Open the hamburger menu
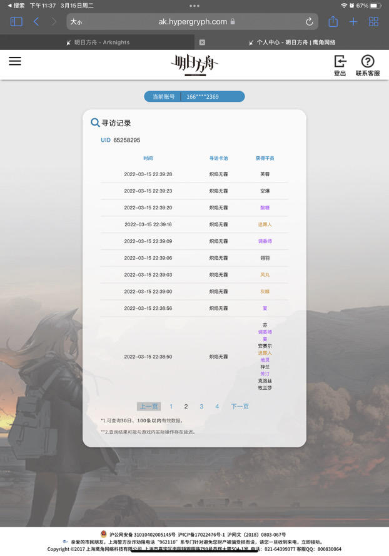The height and width of the screenshot is (556, 389). [15, 61]
